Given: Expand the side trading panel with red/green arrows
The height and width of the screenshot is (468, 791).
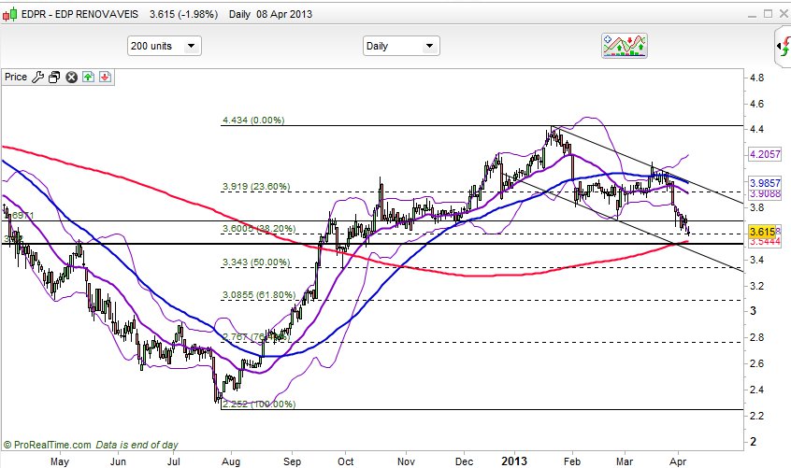Looking at the screenshot, I should pos(784,47).
